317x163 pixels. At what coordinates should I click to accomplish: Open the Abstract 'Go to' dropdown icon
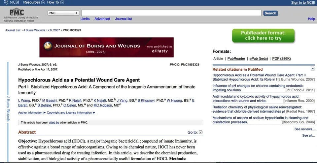[201, 132]
